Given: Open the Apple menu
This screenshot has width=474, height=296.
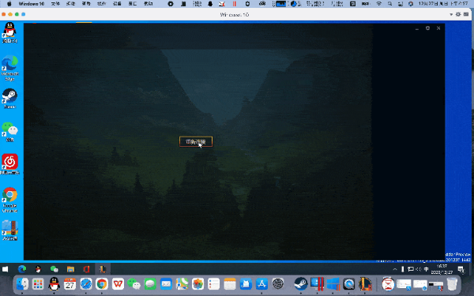Looking at the screenshot, I should (9, 4).
